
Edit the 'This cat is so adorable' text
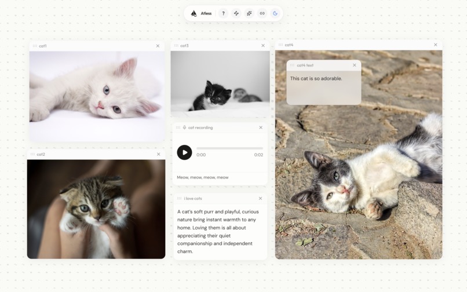pyautogui.click(x=316, y=79)
